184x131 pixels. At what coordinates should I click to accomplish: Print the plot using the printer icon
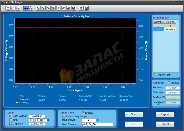tap(69, 8)
